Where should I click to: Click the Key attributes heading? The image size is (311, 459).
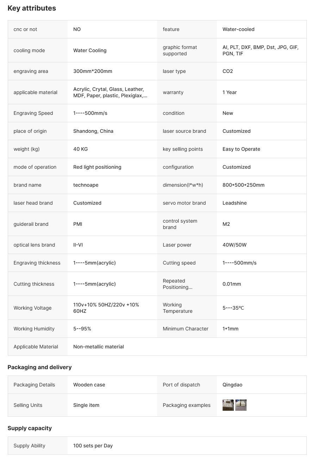click(32, 8)
